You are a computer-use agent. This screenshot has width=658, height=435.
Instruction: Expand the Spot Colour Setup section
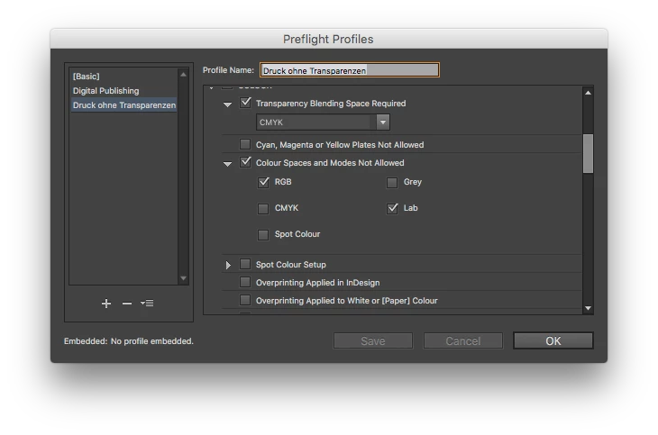[x=228, y=265]
